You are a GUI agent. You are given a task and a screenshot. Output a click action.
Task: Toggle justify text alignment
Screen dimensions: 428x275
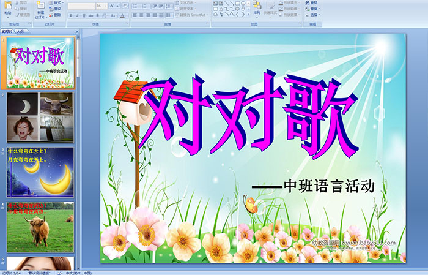coord(155,15)
